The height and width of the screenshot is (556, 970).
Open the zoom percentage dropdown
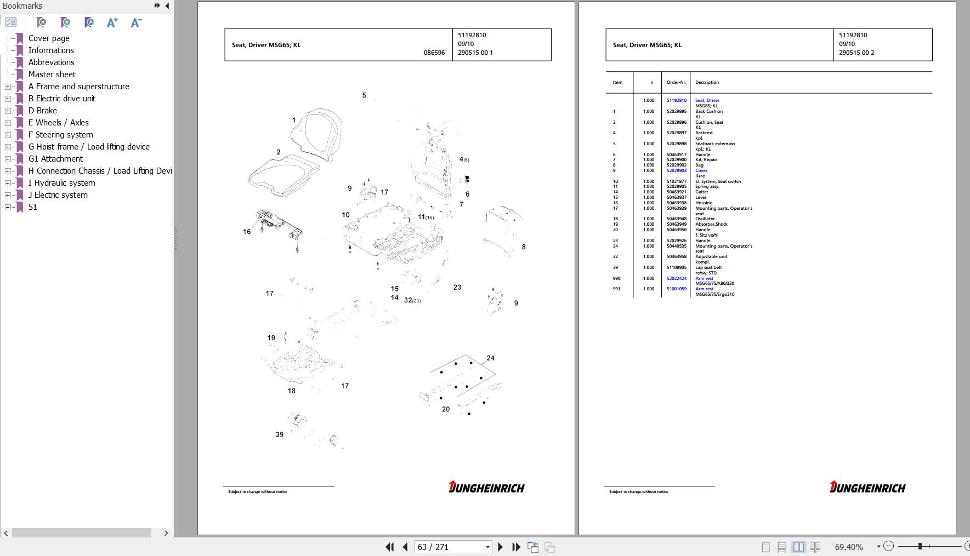878,547
